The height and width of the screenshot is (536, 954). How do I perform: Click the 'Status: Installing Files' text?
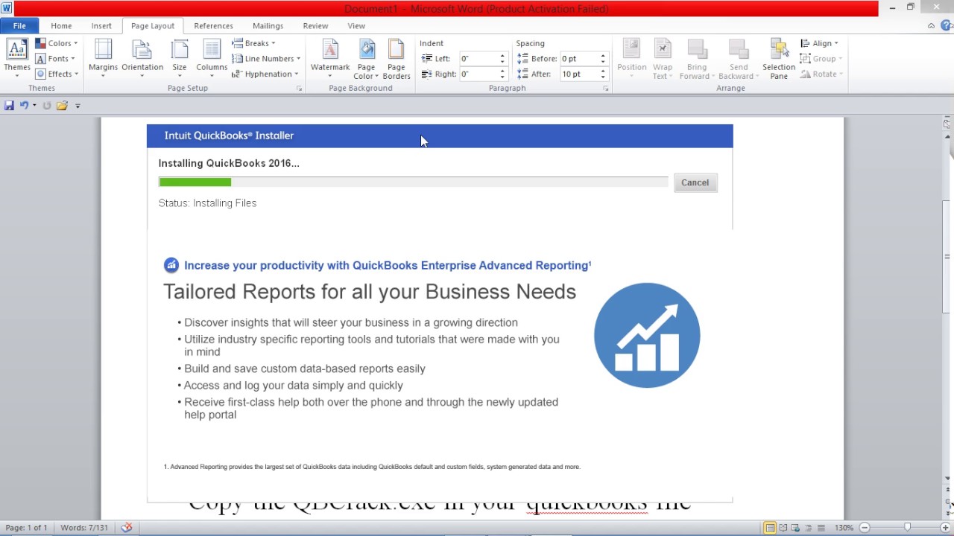[x=207, y=202]
